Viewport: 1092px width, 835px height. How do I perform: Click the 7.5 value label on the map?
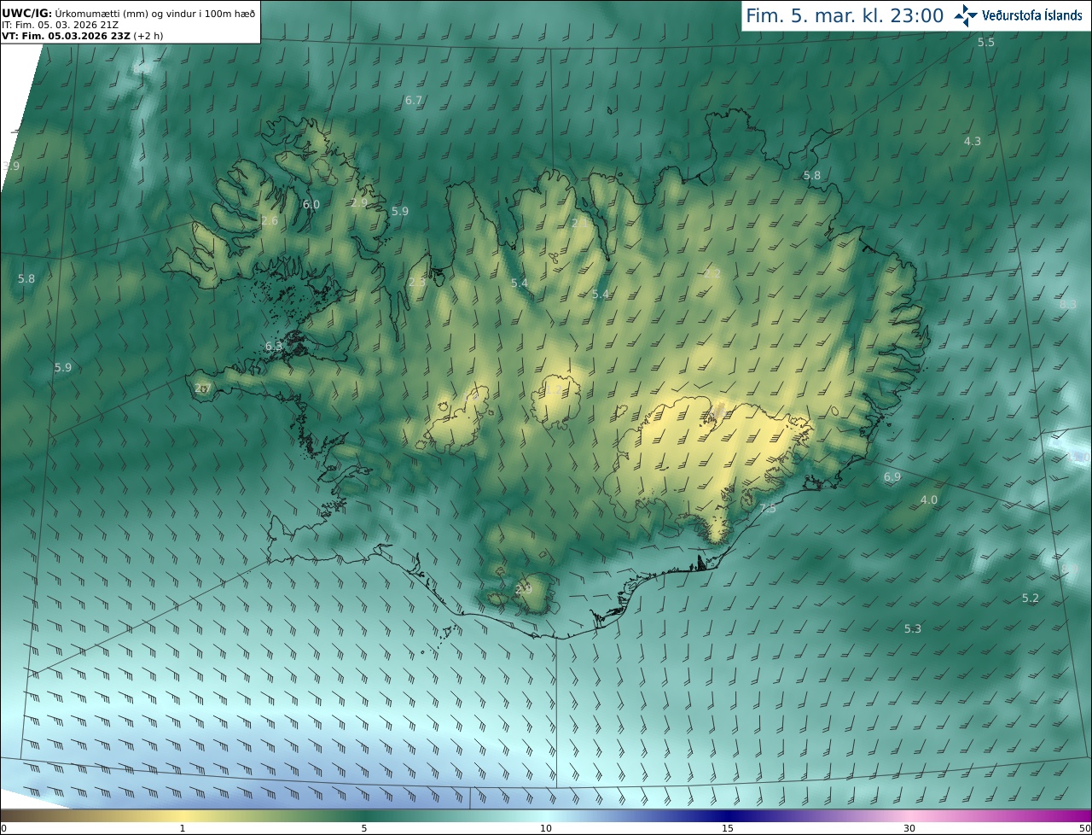[768, 508]
